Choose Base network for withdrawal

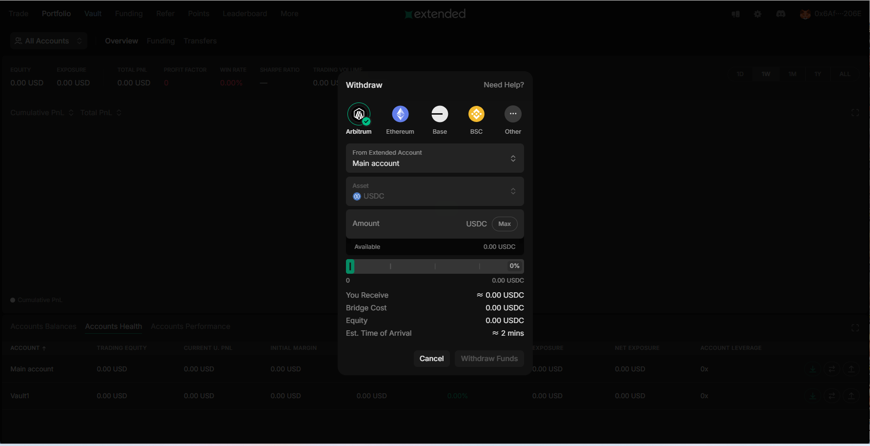tap(440, 114)
